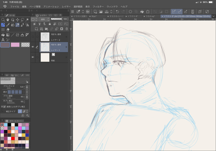This screenshot has height=151, width=216.
Task: Hide the 用紙 paper layer eye icon
Action: point(33,57)
